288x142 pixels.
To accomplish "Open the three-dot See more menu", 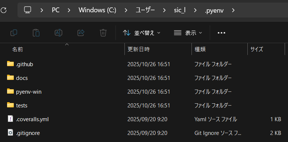I will point(221,33).
